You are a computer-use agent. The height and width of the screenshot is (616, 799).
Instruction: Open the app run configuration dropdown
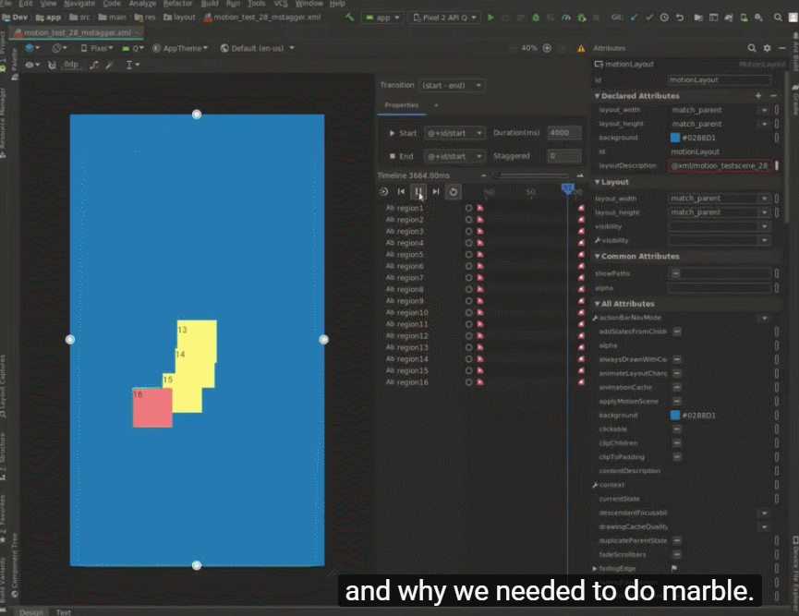(x=382, y=18)
